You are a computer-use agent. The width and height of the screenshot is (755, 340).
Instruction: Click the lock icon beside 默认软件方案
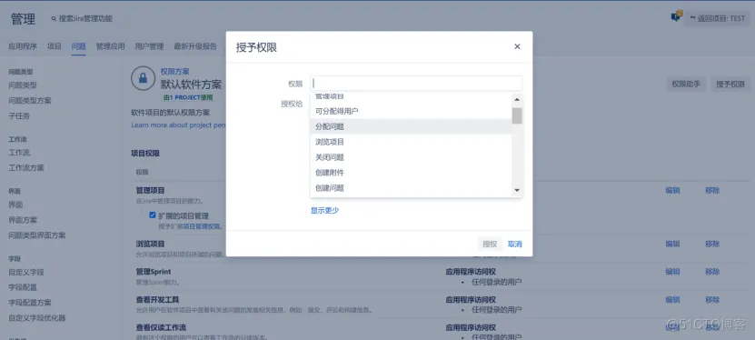tap(143, 78)
